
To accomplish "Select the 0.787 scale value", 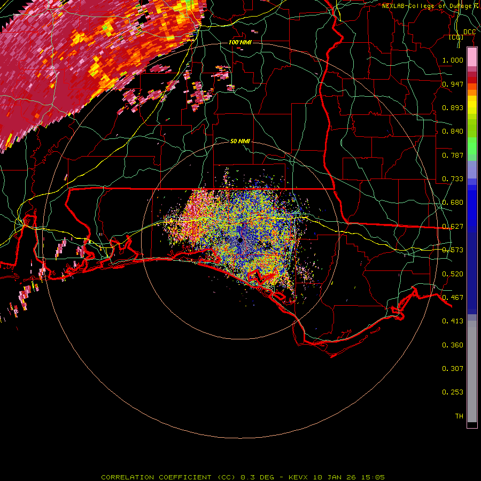I will coord(453,155).
